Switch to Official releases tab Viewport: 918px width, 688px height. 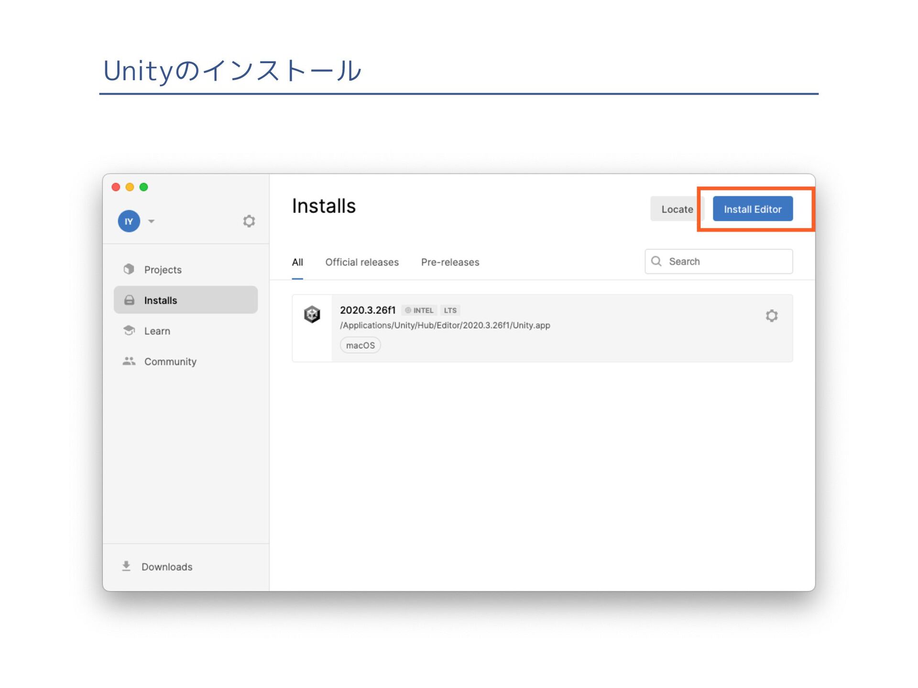(361, 262)
